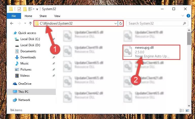This screenshot has width=195, height=119.
Task: Open the Customize Quick Access Toolbar dropdown
Action: click(x=37, y=9)
